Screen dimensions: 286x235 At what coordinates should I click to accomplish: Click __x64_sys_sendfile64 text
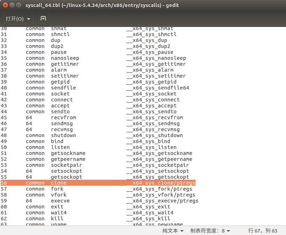(x=157, y=88)
